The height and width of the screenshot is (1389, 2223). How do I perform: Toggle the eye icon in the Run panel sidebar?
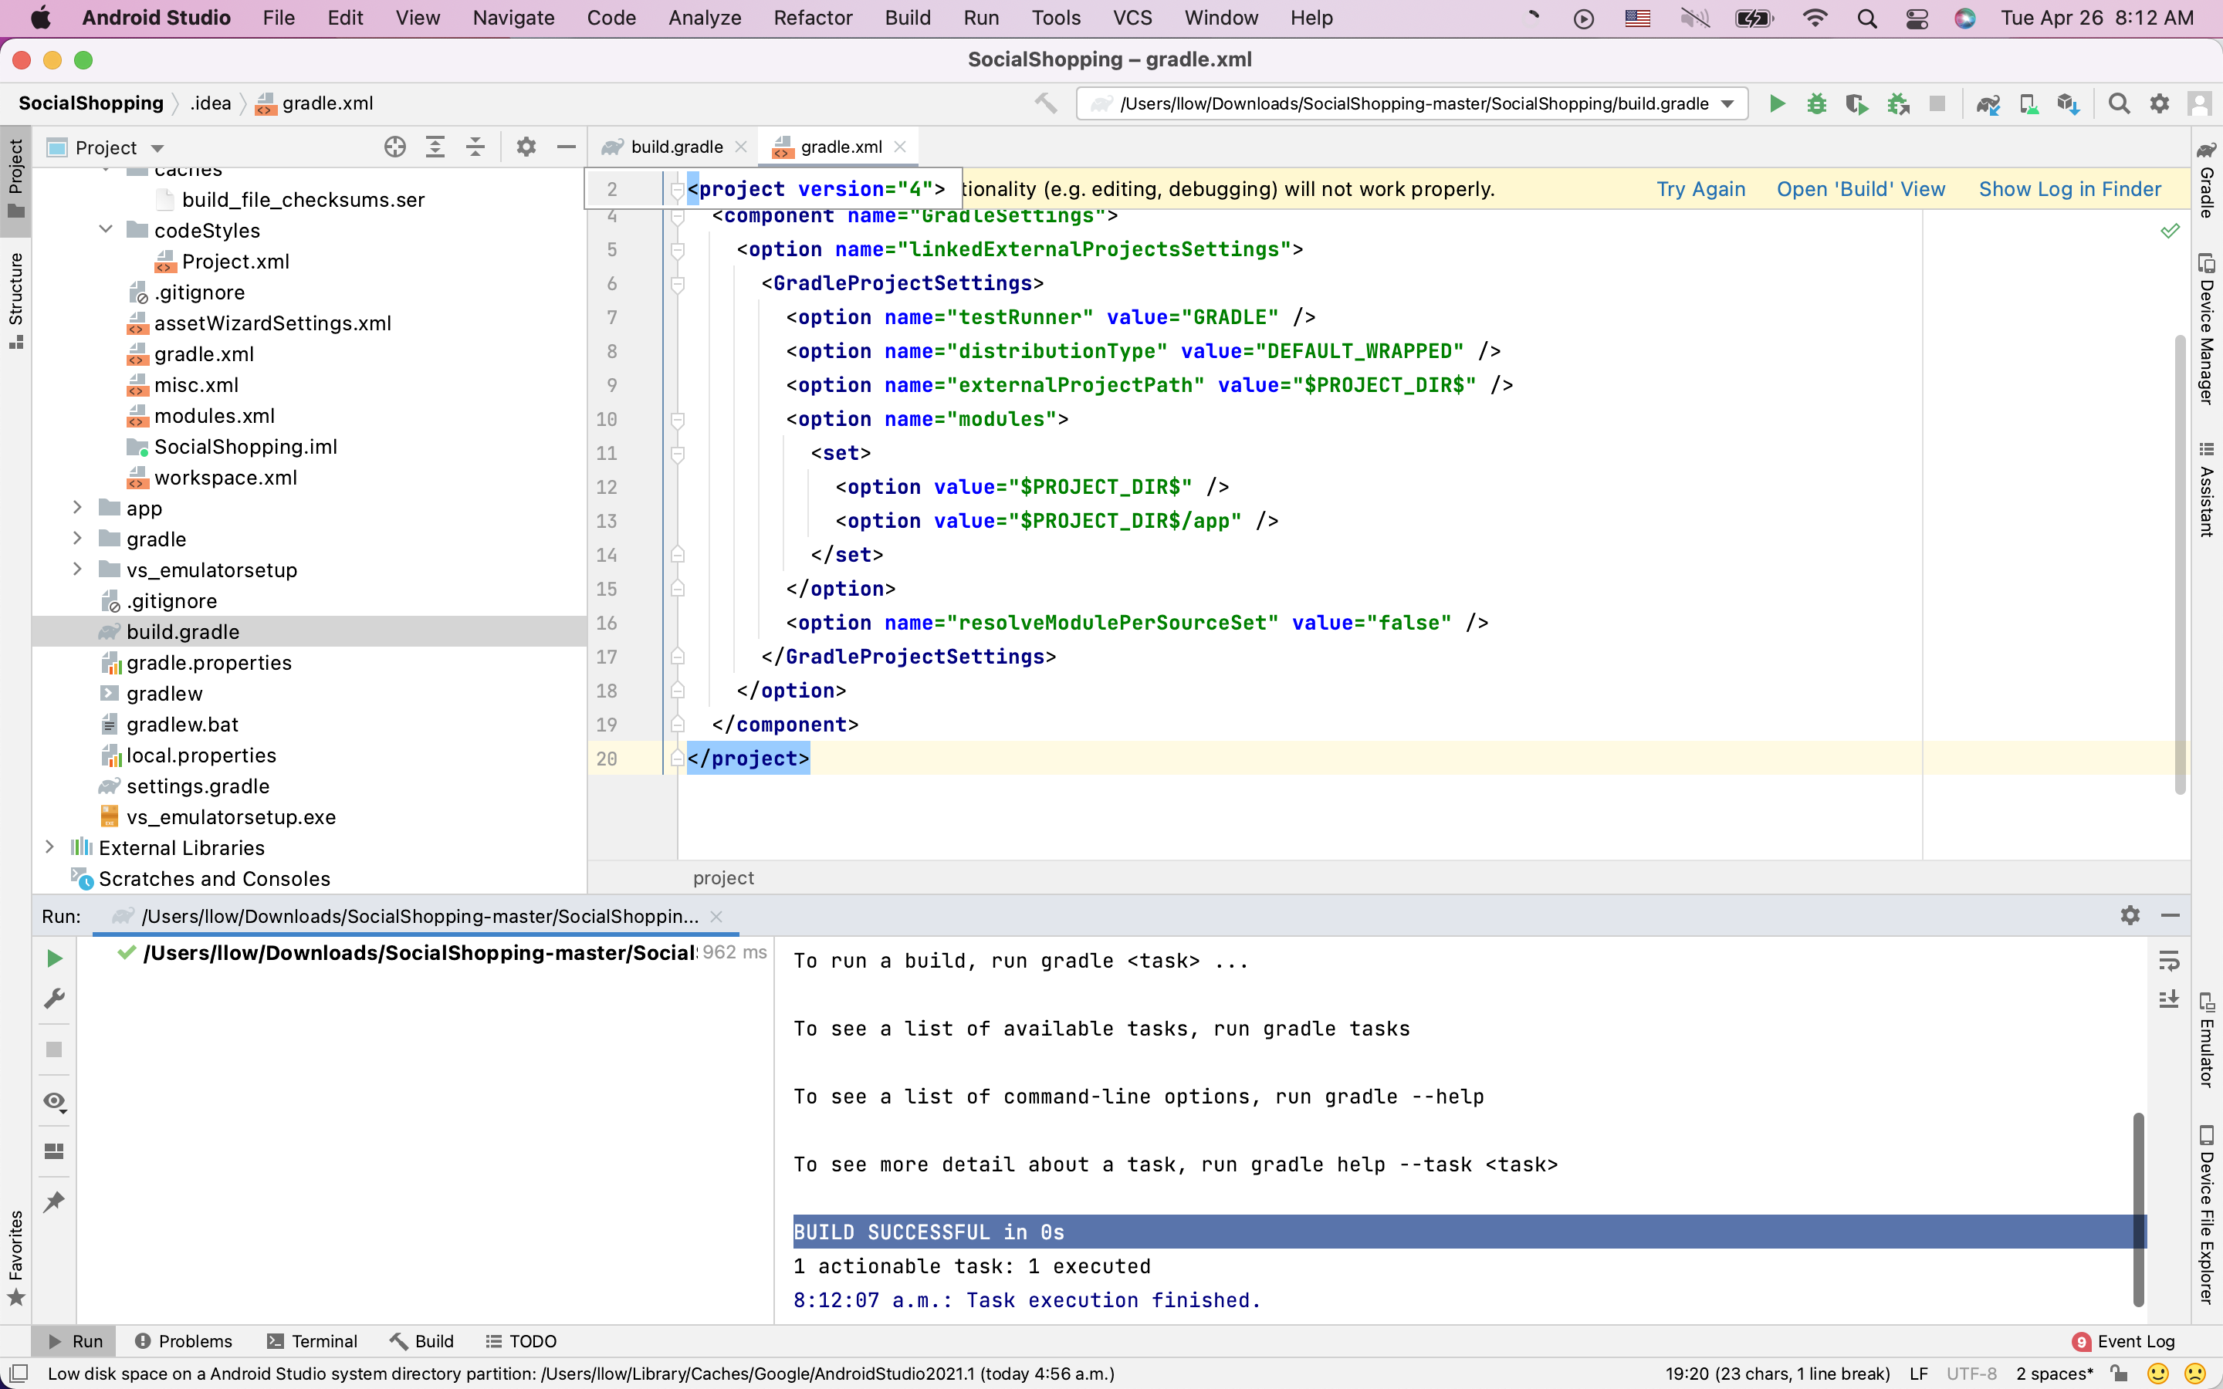(54, 1100)
